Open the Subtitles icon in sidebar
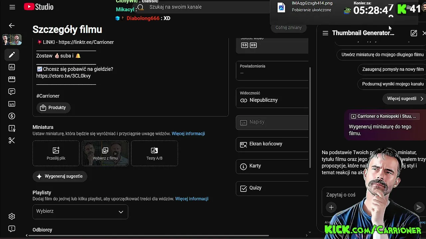 point(12,104)
